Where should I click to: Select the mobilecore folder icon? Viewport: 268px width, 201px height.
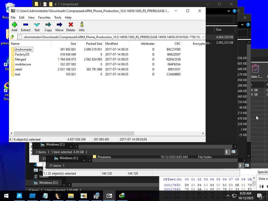(13, 64)
